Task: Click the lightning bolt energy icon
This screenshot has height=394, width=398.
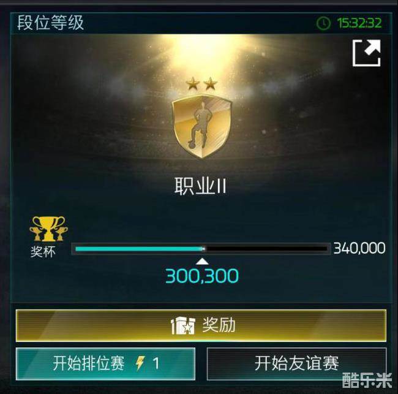Action: pos(140,363)
